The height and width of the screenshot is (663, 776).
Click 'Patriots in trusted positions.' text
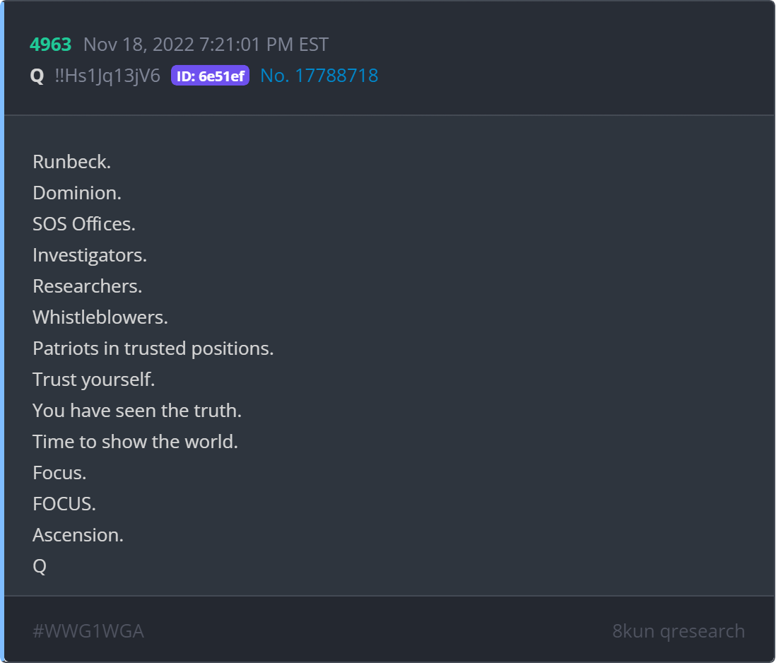pos(153,349)
